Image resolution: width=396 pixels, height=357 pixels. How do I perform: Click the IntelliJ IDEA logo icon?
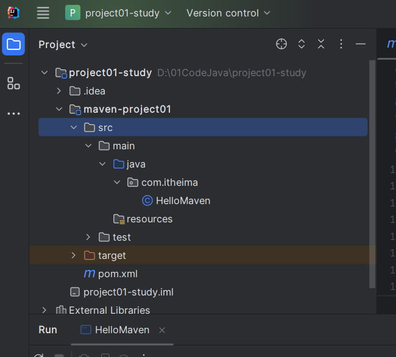(x=13, y=13)
